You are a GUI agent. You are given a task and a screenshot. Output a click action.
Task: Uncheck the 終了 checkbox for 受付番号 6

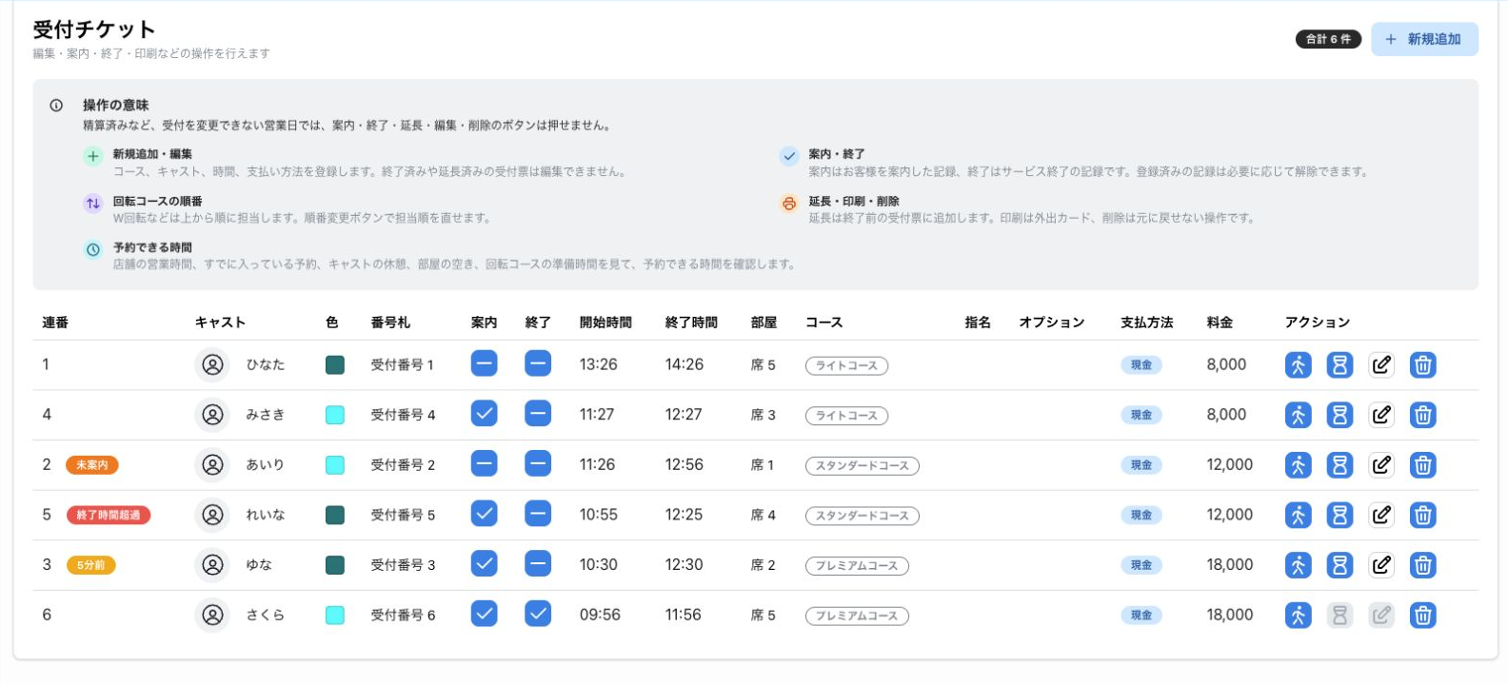pyautogui.click(x=538, y=615)
